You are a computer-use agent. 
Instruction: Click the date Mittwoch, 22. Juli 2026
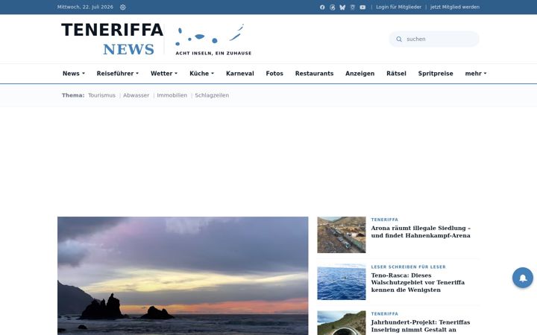coord(85,7)
